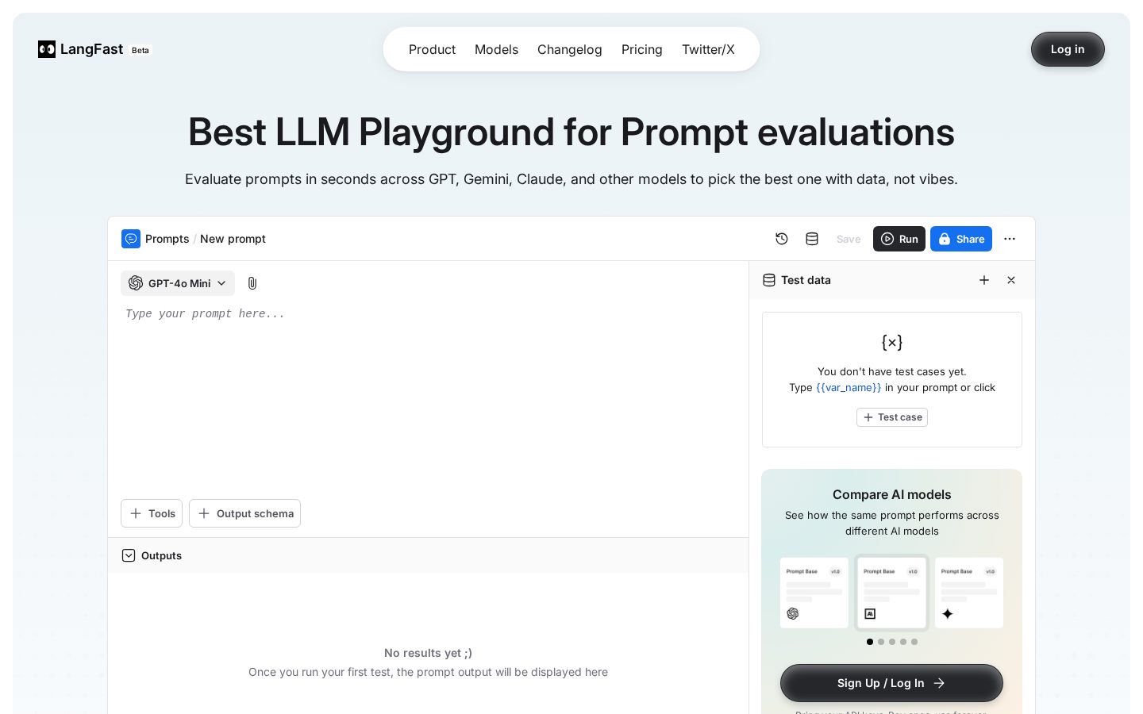Click the Prompts chat bubble icon
Viewport: 1143px width, 714px height.
click(x=131, y=239)
